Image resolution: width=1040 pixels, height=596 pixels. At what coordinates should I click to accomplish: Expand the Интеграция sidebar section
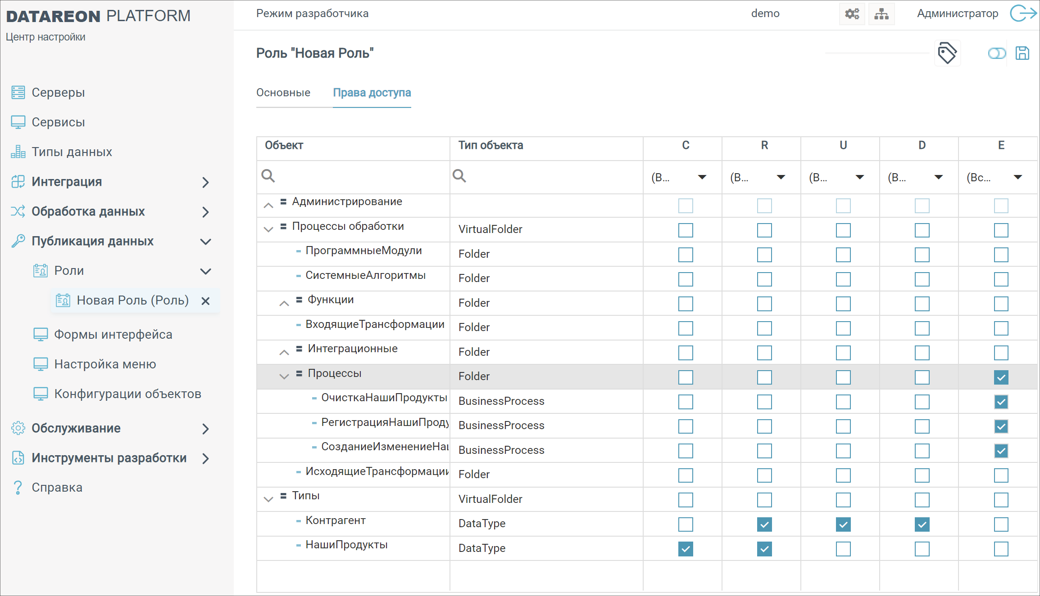[205, 182]
